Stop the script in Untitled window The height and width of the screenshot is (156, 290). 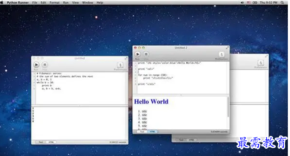pyautogui.click(x=45, y=65)
